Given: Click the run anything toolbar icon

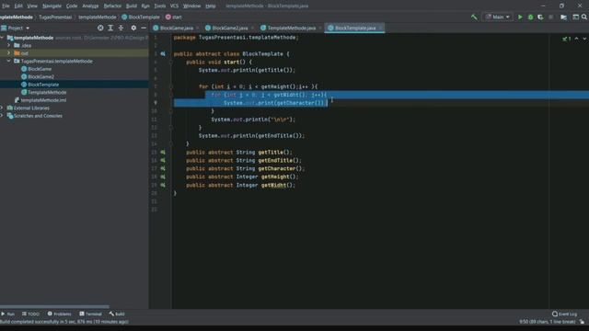Looking at the screenshot, I should pos(575,17).
